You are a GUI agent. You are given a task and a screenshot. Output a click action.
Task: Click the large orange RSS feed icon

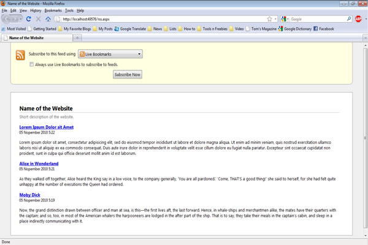pos(20,55)
